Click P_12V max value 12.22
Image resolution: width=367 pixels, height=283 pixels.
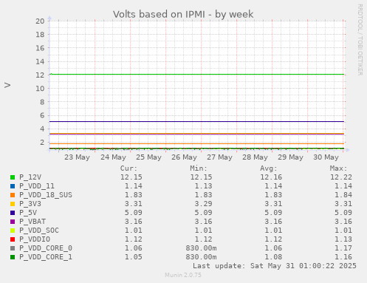point(341,177)
